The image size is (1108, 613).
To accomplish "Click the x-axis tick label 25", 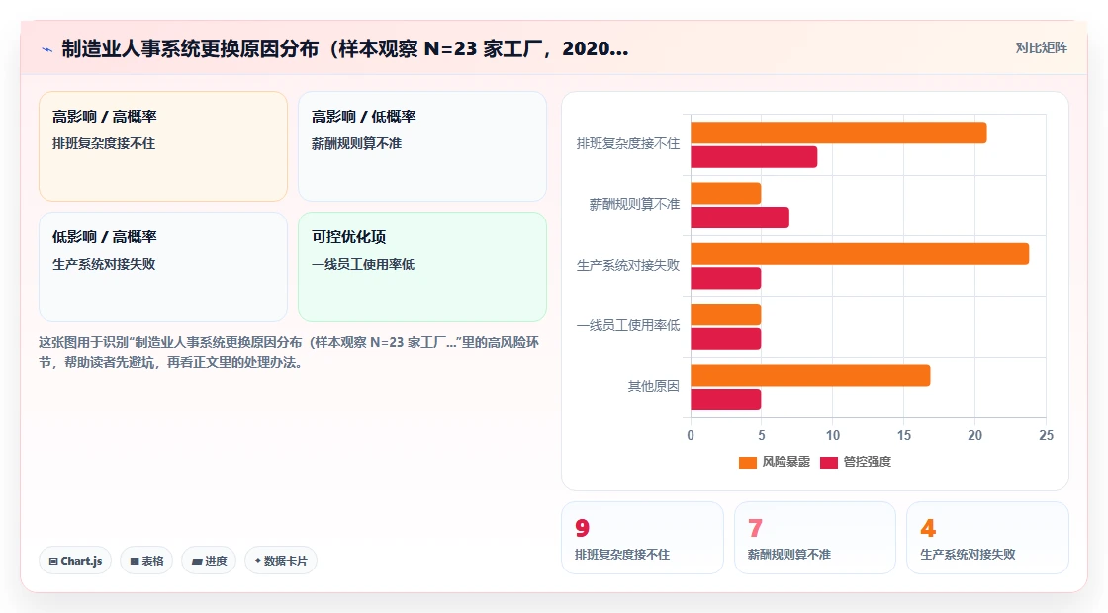I will (1046, 436).
